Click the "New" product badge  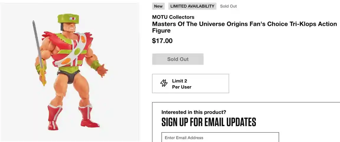coord(158,6)
